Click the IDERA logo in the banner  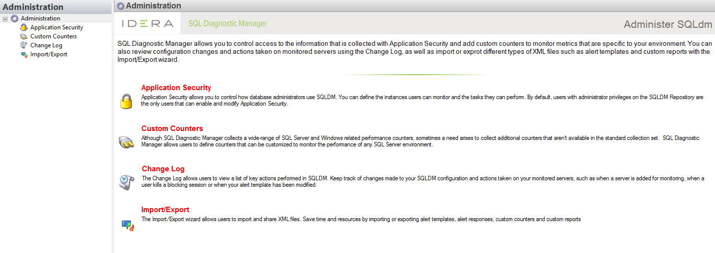pos(147,23)
